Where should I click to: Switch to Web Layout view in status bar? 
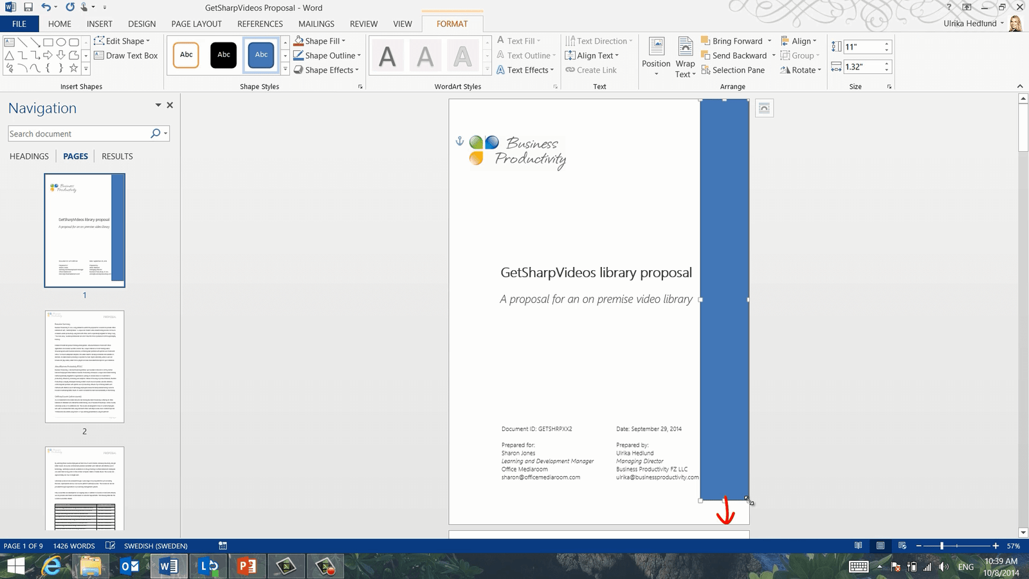[902, 546]
